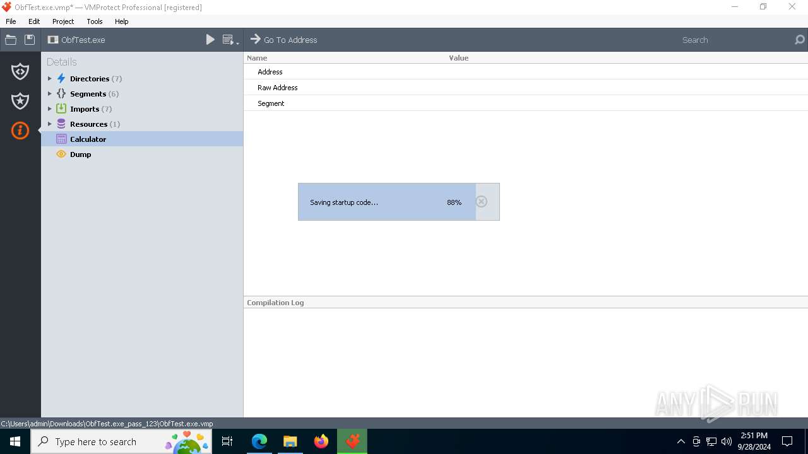
Task: Expand the Imports tree node
Action: click(50, 109)
